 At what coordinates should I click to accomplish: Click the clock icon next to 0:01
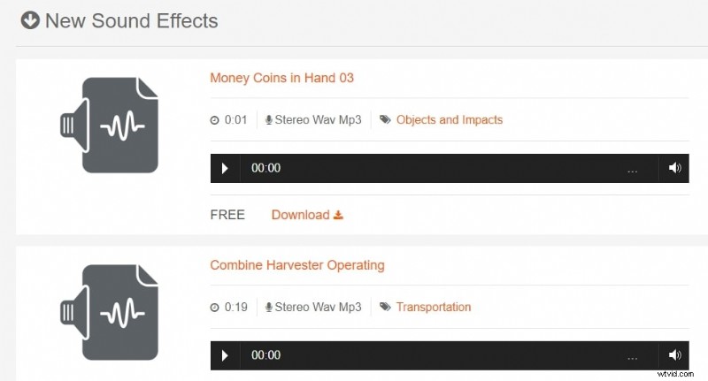click(x=214, y=120)
